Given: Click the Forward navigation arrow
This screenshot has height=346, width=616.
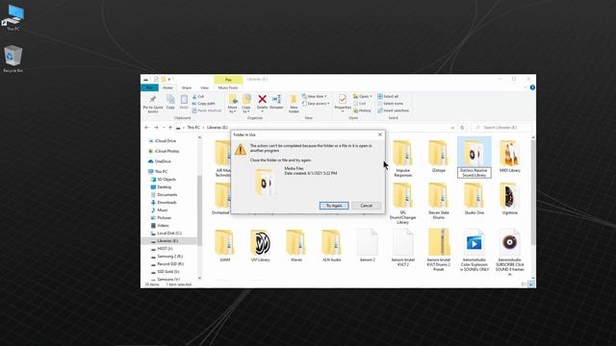Looking at the screenshot, I should [156, 128].
